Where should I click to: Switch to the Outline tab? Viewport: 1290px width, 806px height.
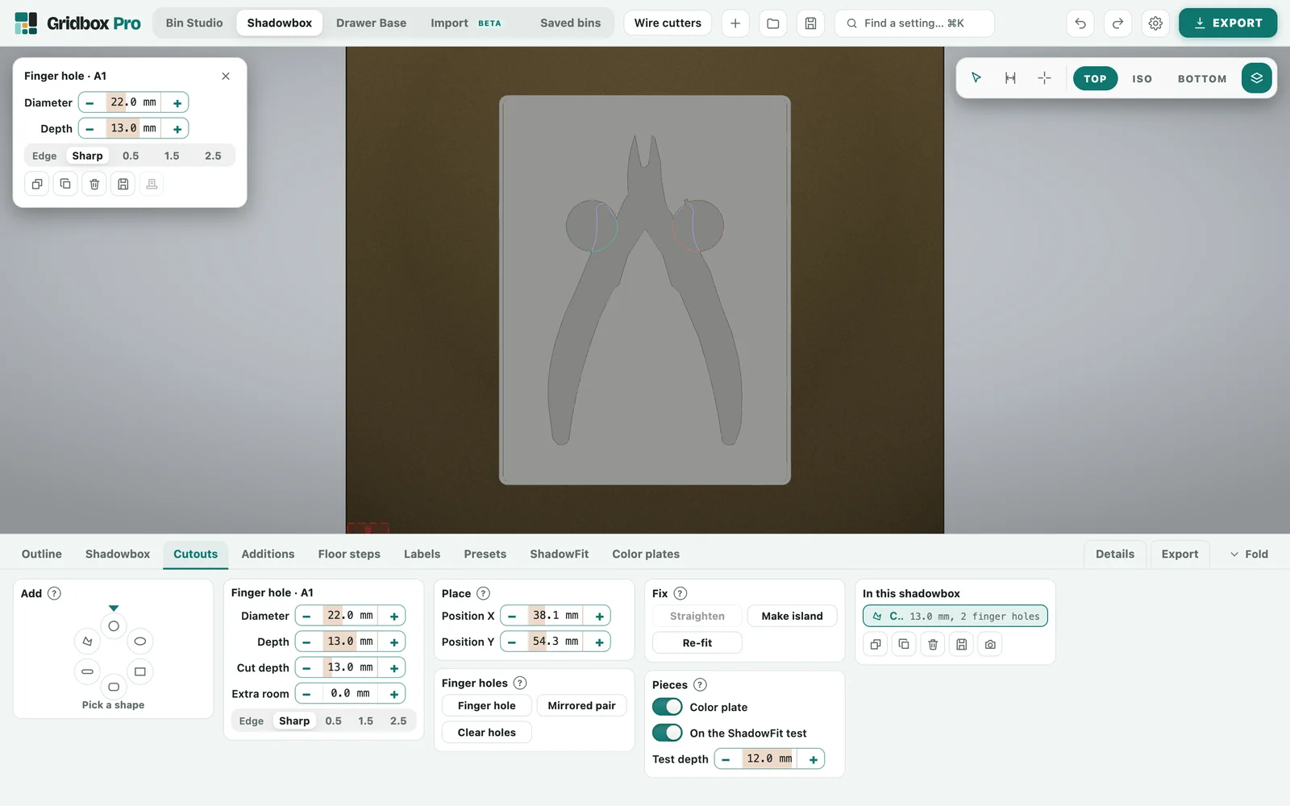[42, 554]
